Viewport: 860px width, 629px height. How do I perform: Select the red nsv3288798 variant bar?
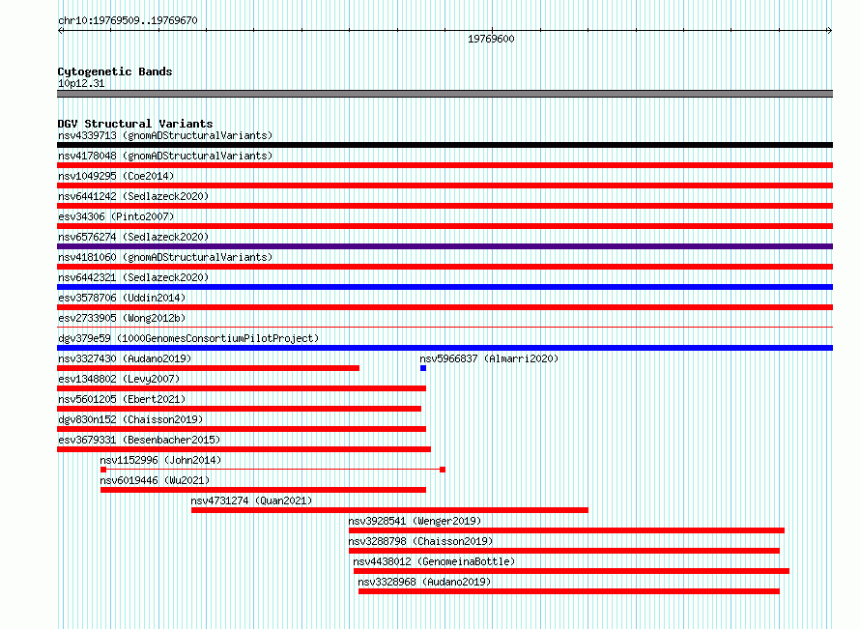564,551
